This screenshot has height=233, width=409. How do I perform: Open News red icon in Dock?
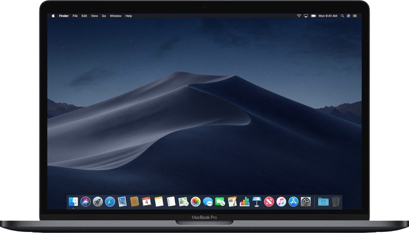coord(269,202)
